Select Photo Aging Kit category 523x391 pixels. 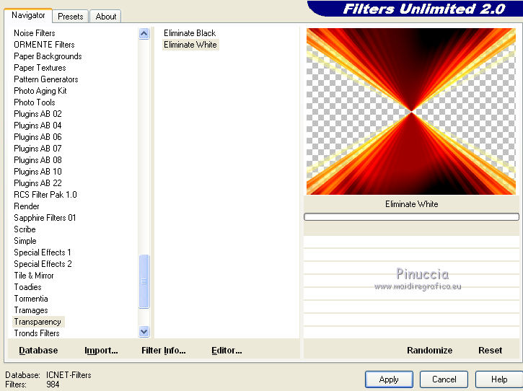40,91
